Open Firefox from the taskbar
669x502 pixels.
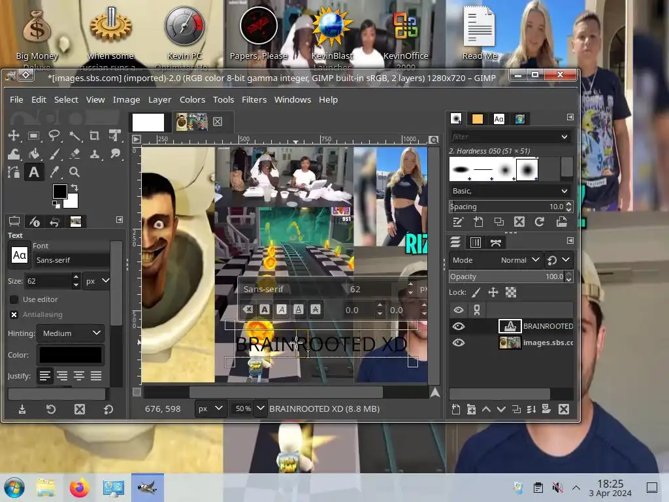[79, 488]
